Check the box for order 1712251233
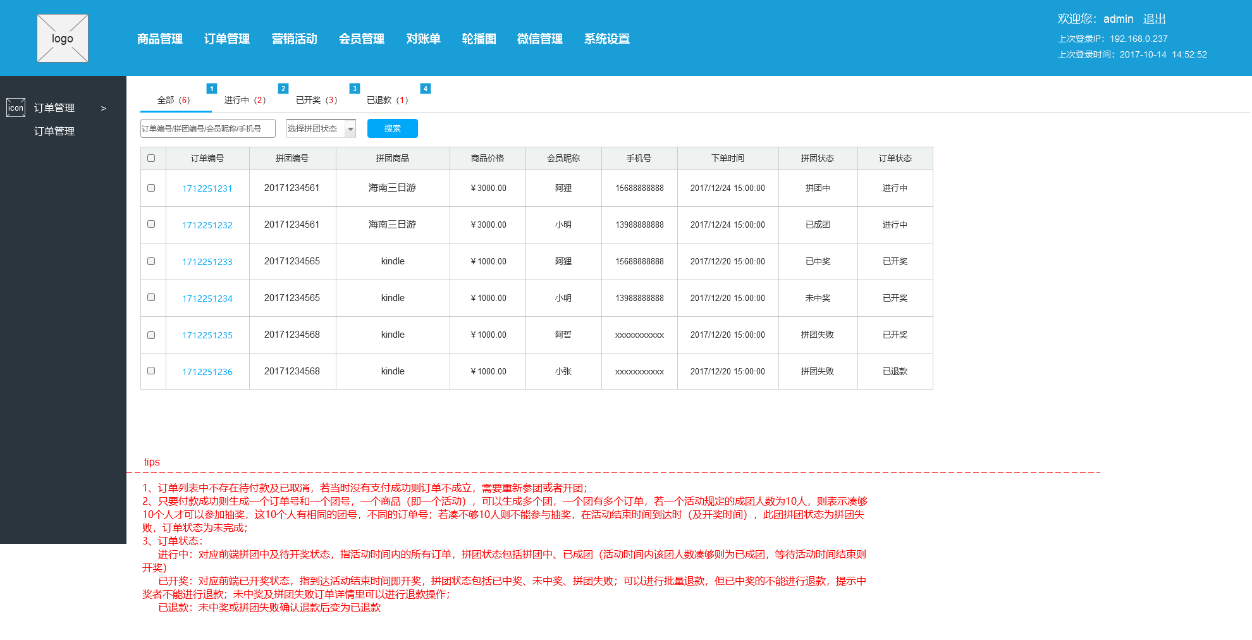 pos(151,261)
